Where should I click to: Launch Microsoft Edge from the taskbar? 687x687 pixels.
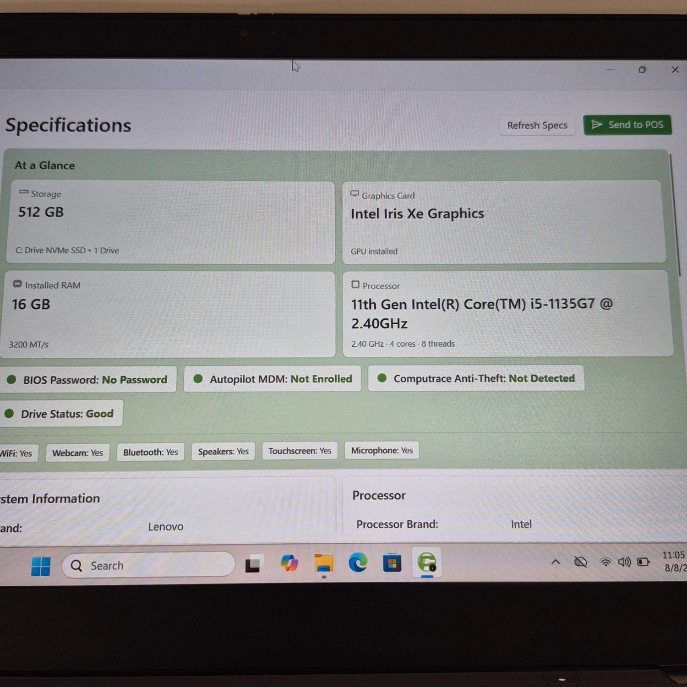pos(358,562)
